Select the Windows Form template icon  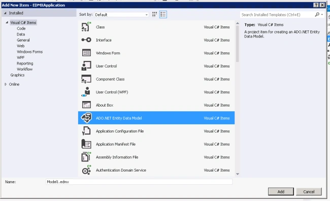coord(86,53)
